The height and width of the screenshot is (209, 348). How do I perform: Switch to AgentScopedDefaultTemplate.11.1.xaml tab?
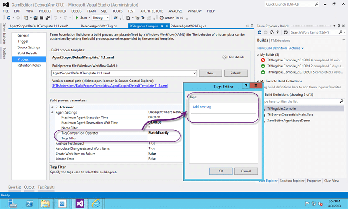(39, 26)
